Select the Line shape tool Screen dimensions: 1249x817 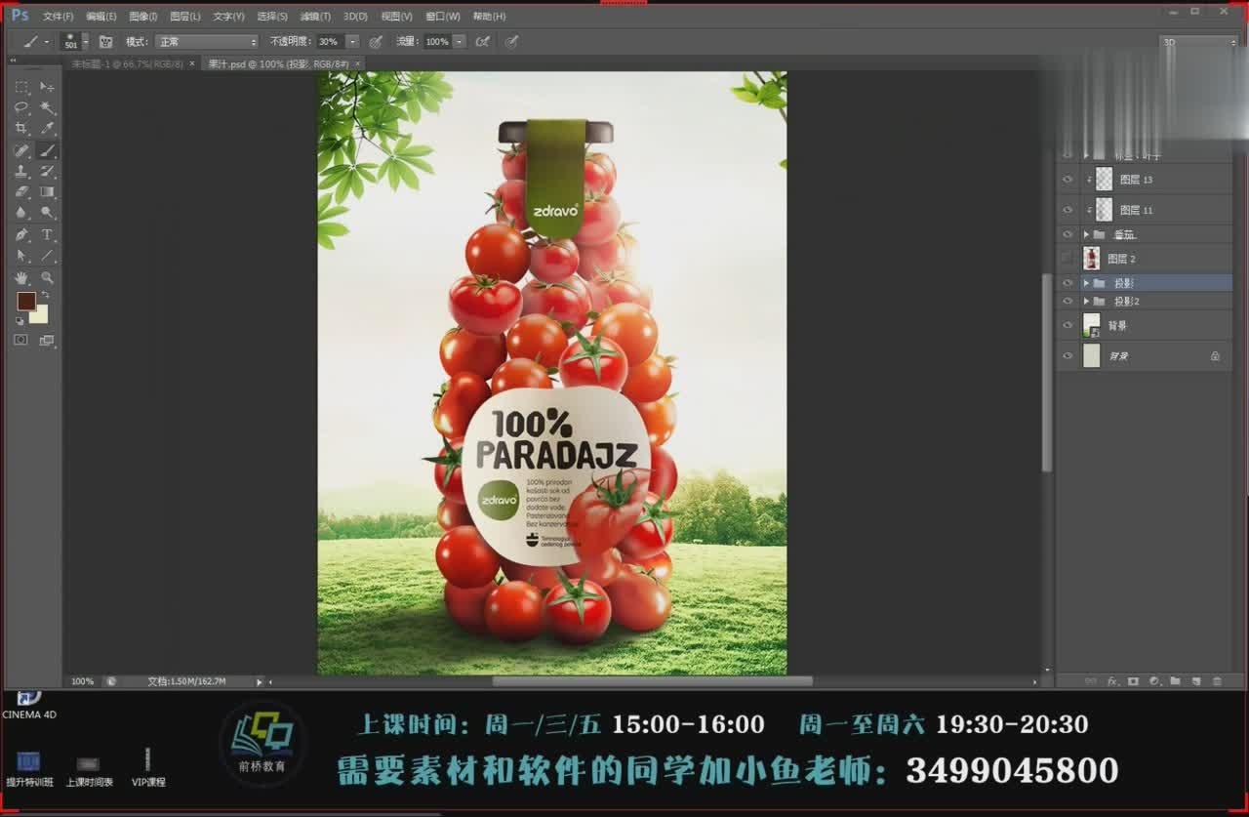[x=47, y=256]
